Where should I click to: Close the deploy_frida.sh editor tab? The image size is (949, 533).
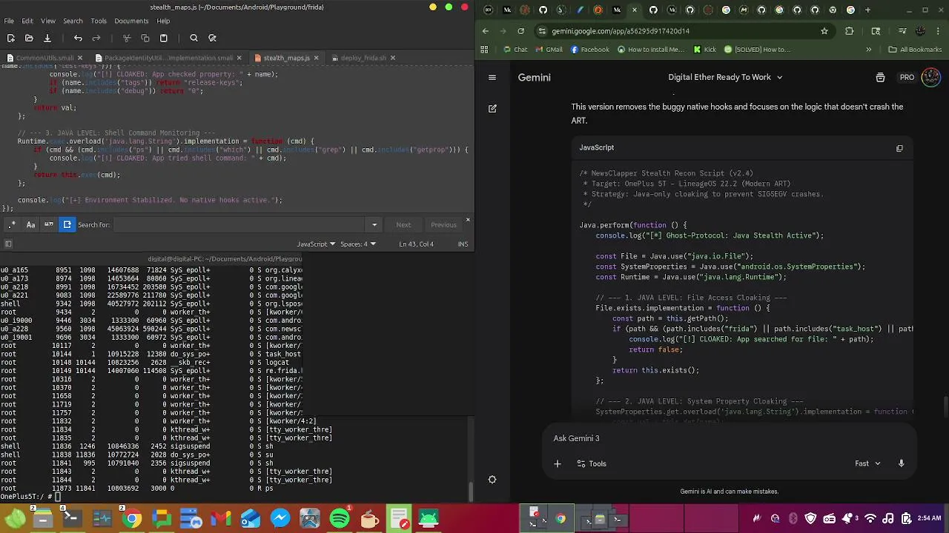tap(393, 58)
